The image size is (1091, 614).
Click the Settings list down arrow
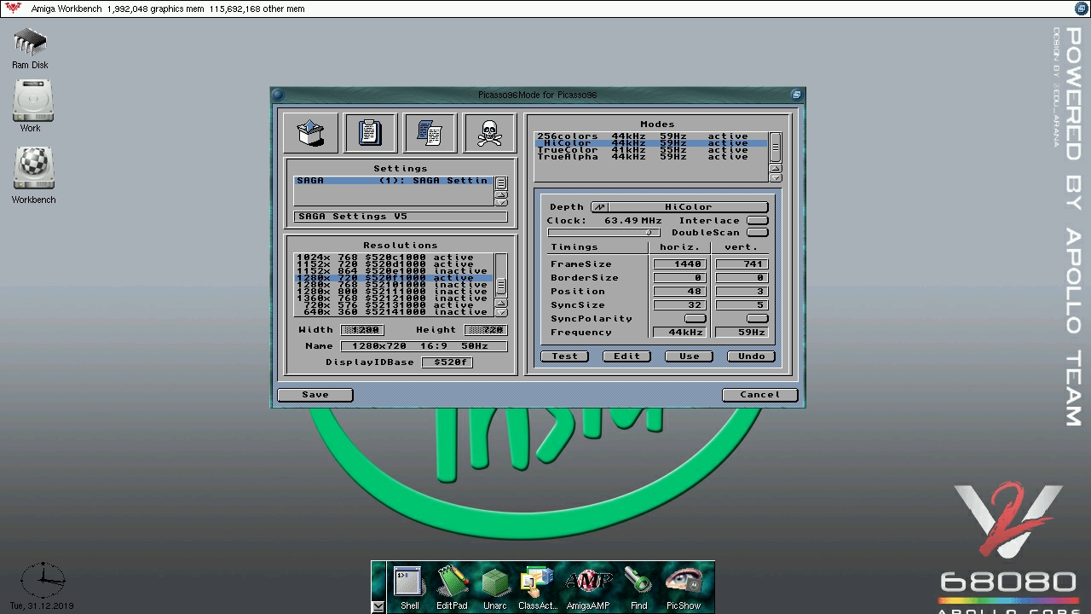point(501,202)
